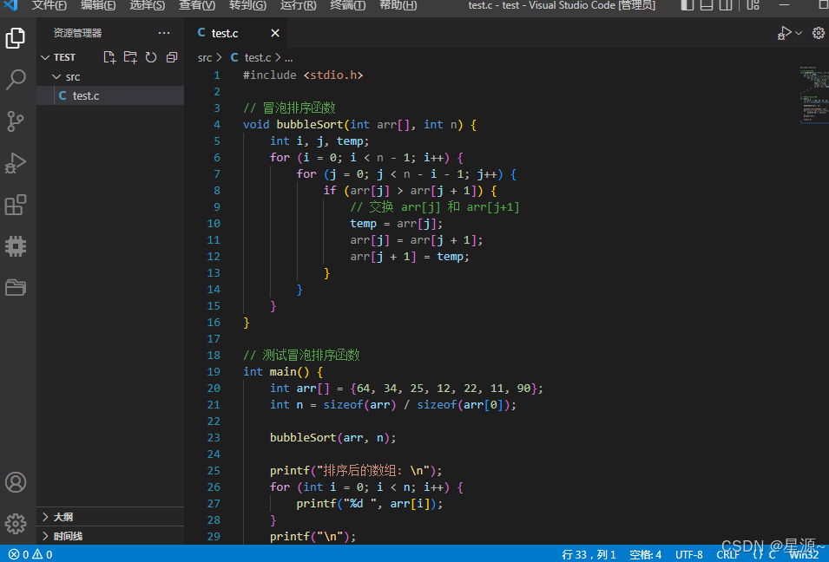Open the 选择(S) menu
The width and height of the screenshot is (829, 562).
tap(148, 5)
